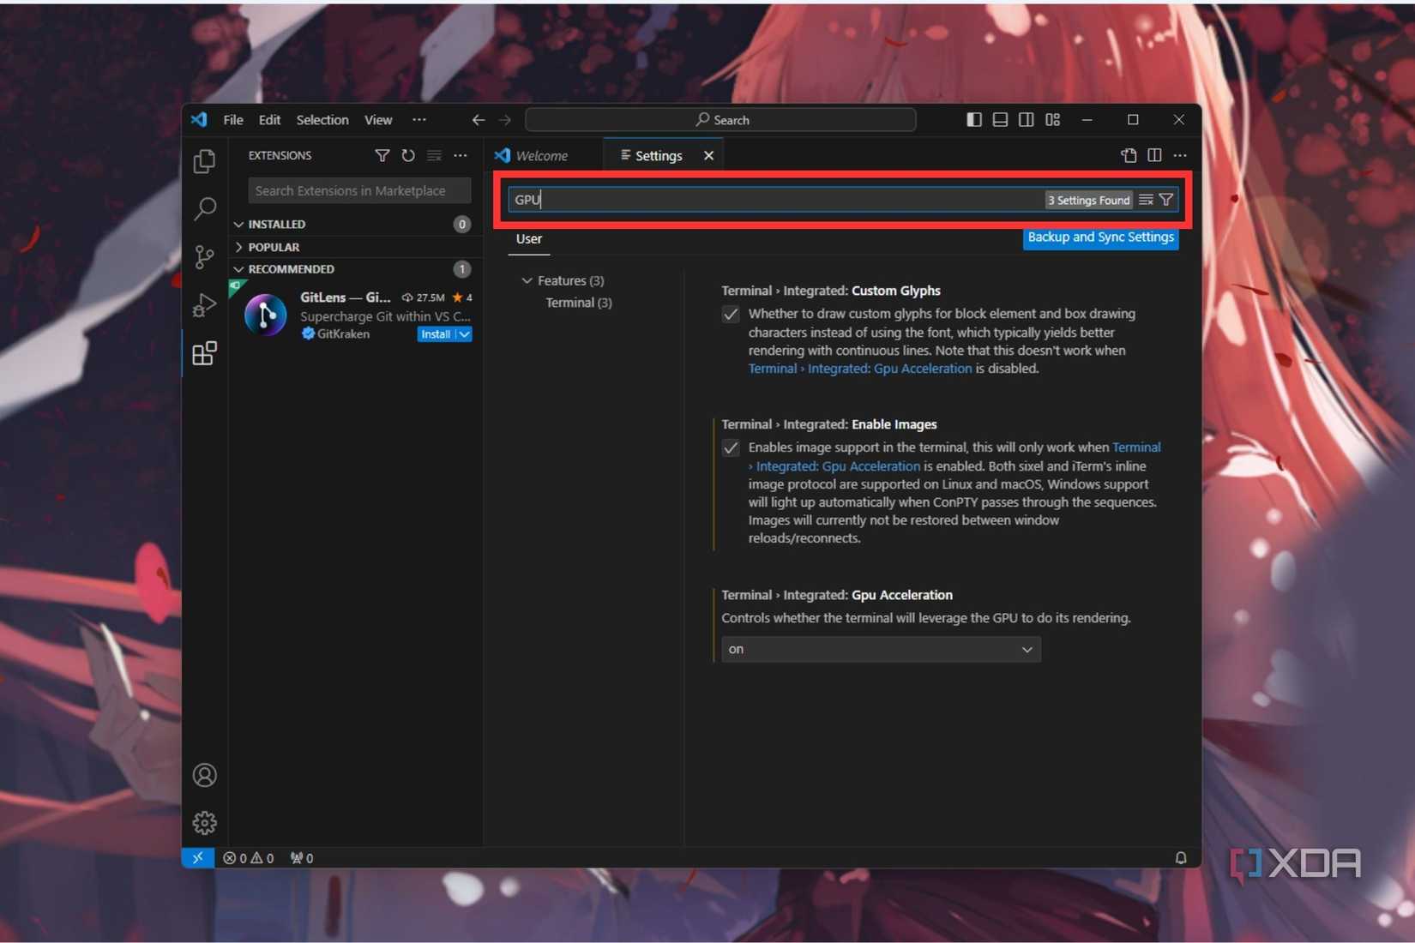This screenshot has height=943, width=1415.
Task: Click Backup and Sync Settings button
Action: click(x=1100, y=237)
